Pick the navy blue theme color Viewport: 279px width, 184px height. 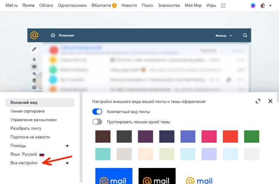coord(167,136)
